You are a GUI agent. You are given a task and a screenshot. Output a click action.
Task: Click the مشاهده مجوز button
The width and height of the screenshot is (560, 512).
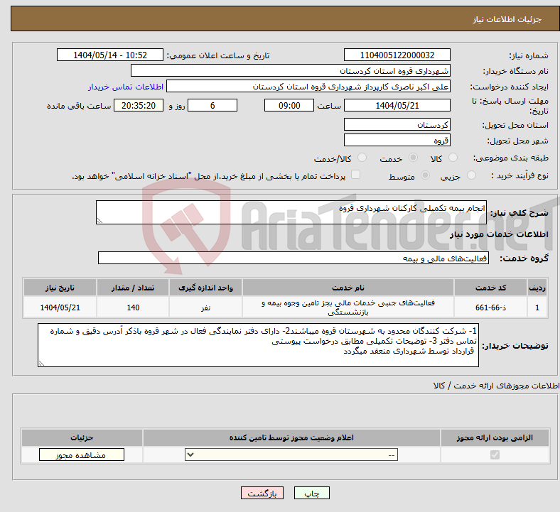click(x=82, y=455)
